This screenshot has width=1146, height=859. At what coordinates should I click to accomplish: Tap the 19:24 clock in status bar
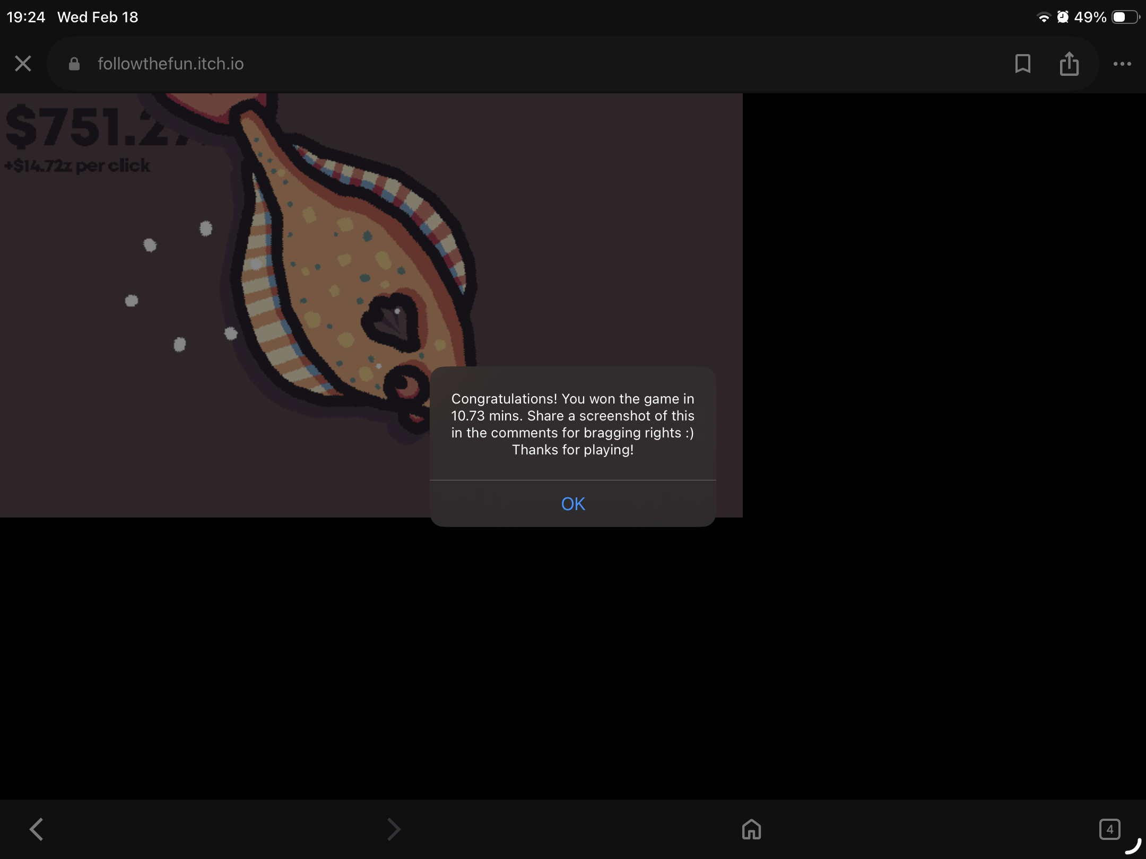click(26, 17)
